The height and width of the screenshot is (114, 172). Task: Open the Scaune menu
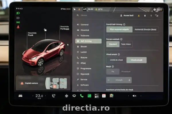click(88, 57)
